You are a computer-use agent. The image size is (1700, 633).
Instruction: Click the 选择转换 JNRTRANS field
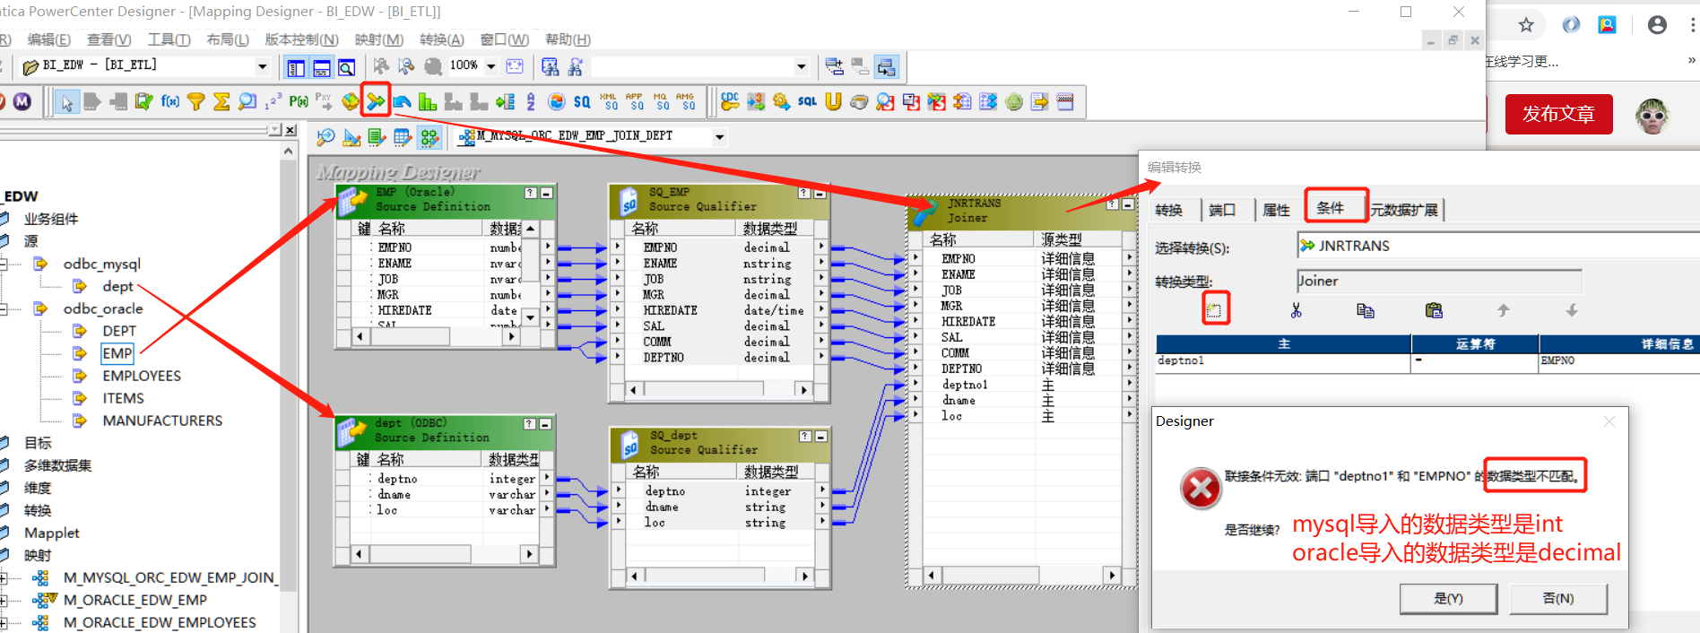(x=1497, y=246)
